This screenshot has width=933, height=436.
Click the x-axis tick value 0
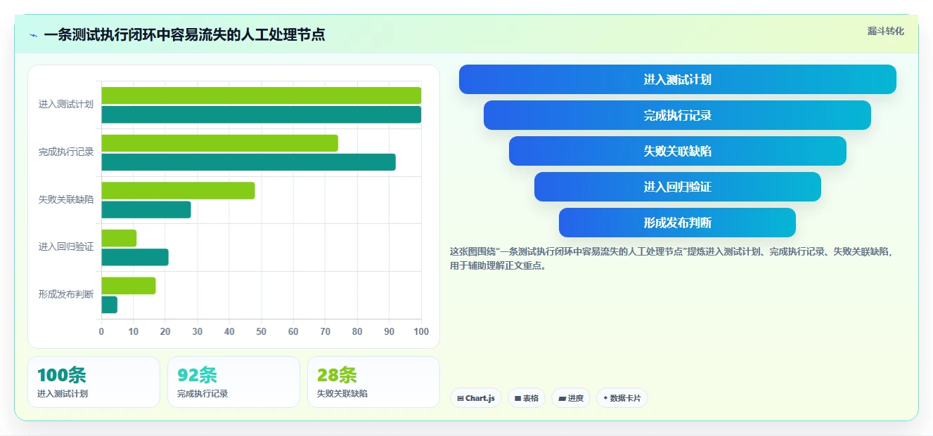[x=101, y=332]
